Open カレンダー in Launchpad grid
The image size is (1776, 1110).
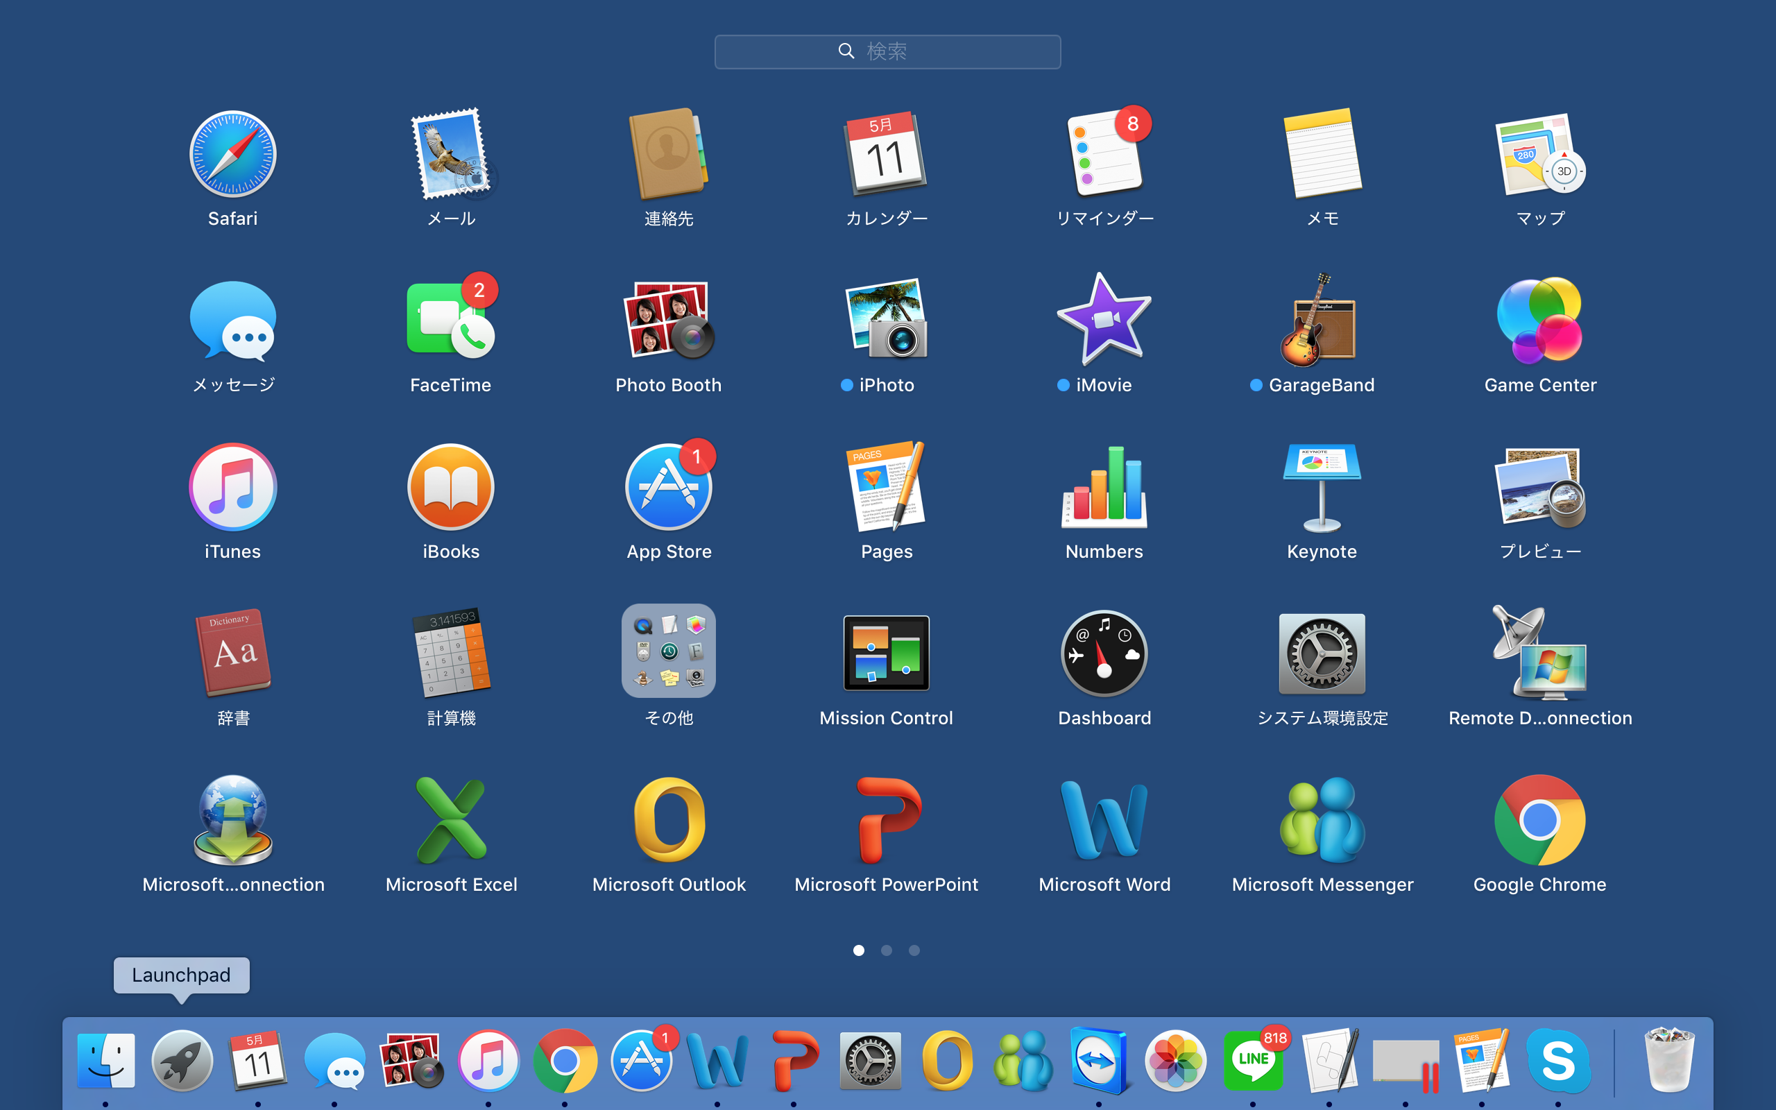[x=887, y=154]
